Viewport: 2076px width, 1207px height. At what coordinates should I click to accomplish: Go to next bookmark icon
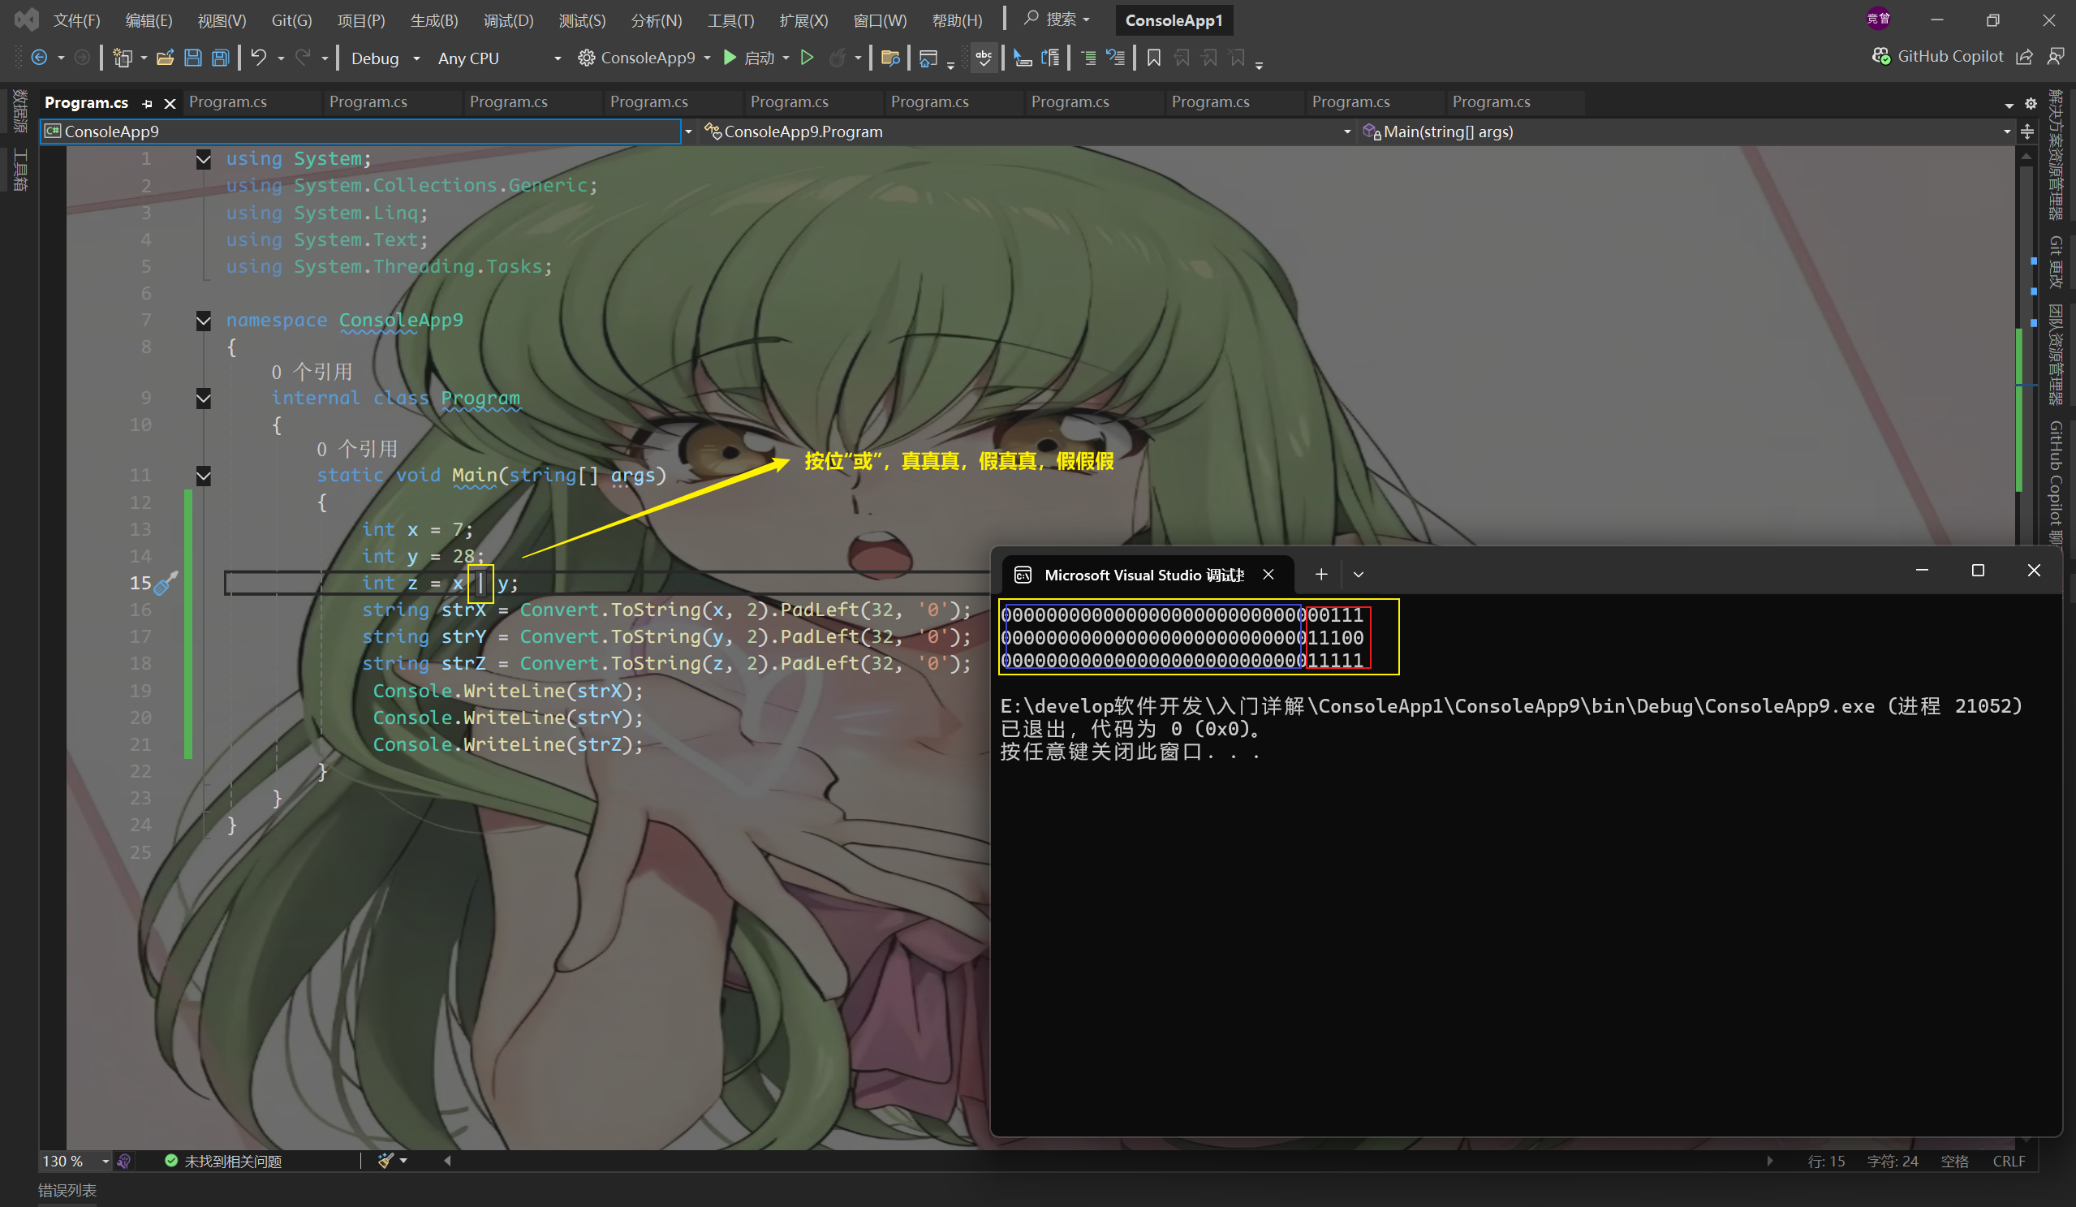[x=1209, y=58]
